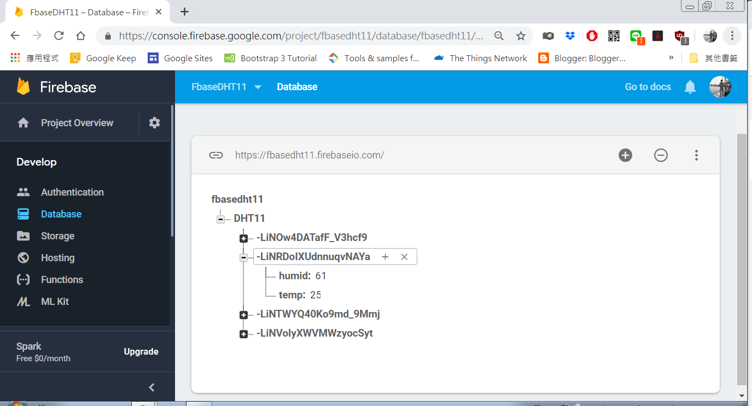Expand the -LiNOw4DATafF_V3hcf9 node
Viewport: 752px width, 406px height.
[x=243, y=238]
